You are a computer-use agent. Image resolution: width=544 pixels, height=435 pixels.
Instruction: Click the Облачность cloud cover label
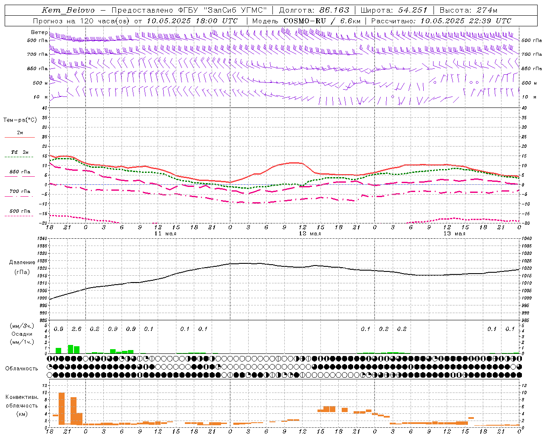pos(22,369)
